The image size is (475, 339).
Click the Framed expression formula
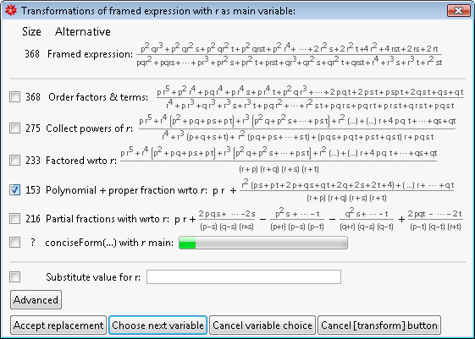pos(290,55)
